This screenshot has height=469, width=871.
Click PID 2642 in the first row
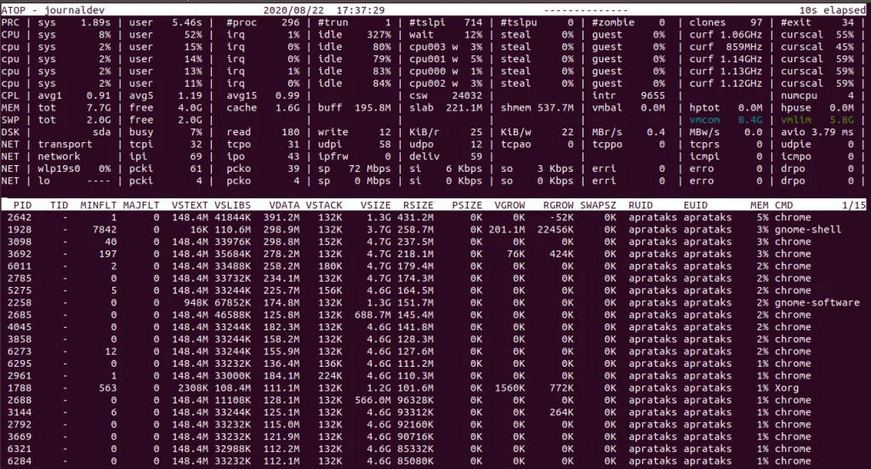point(20,218)
